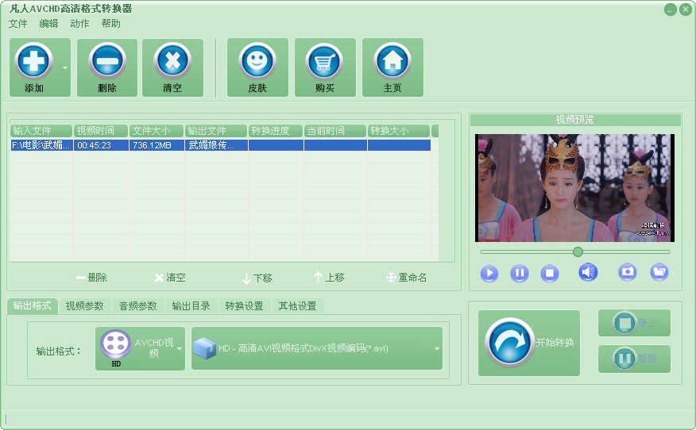Click 重命名 to rename the file

(x=406, y=278)
